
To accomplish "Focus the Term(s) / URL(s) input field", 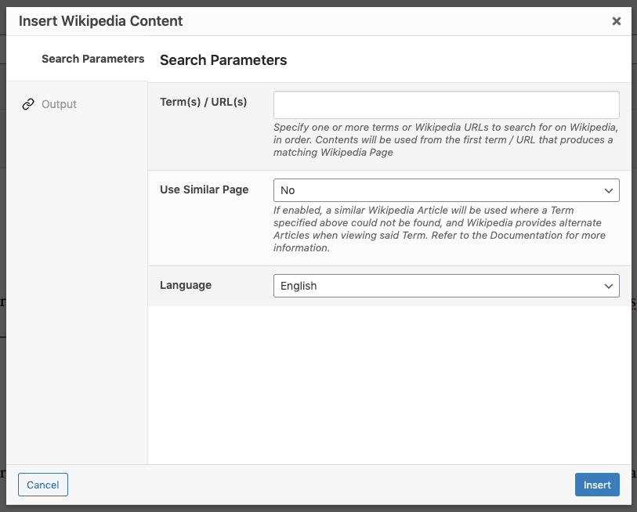I will [446, 105].
